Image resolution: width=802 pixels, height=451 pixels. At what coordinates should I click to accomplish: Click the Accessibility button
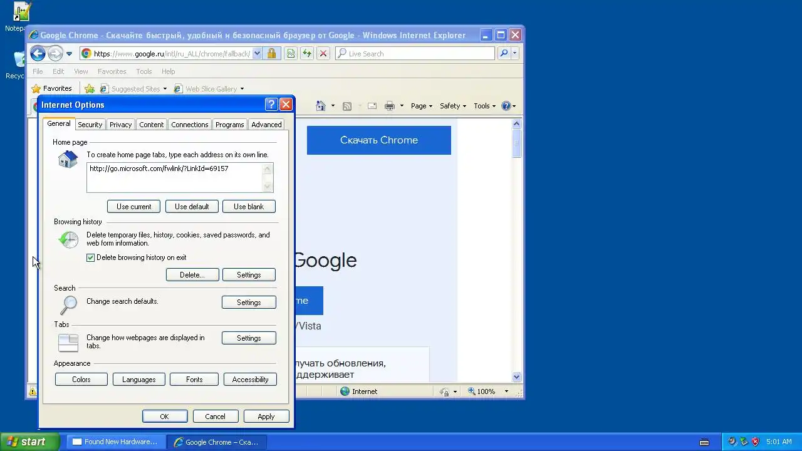250,380
